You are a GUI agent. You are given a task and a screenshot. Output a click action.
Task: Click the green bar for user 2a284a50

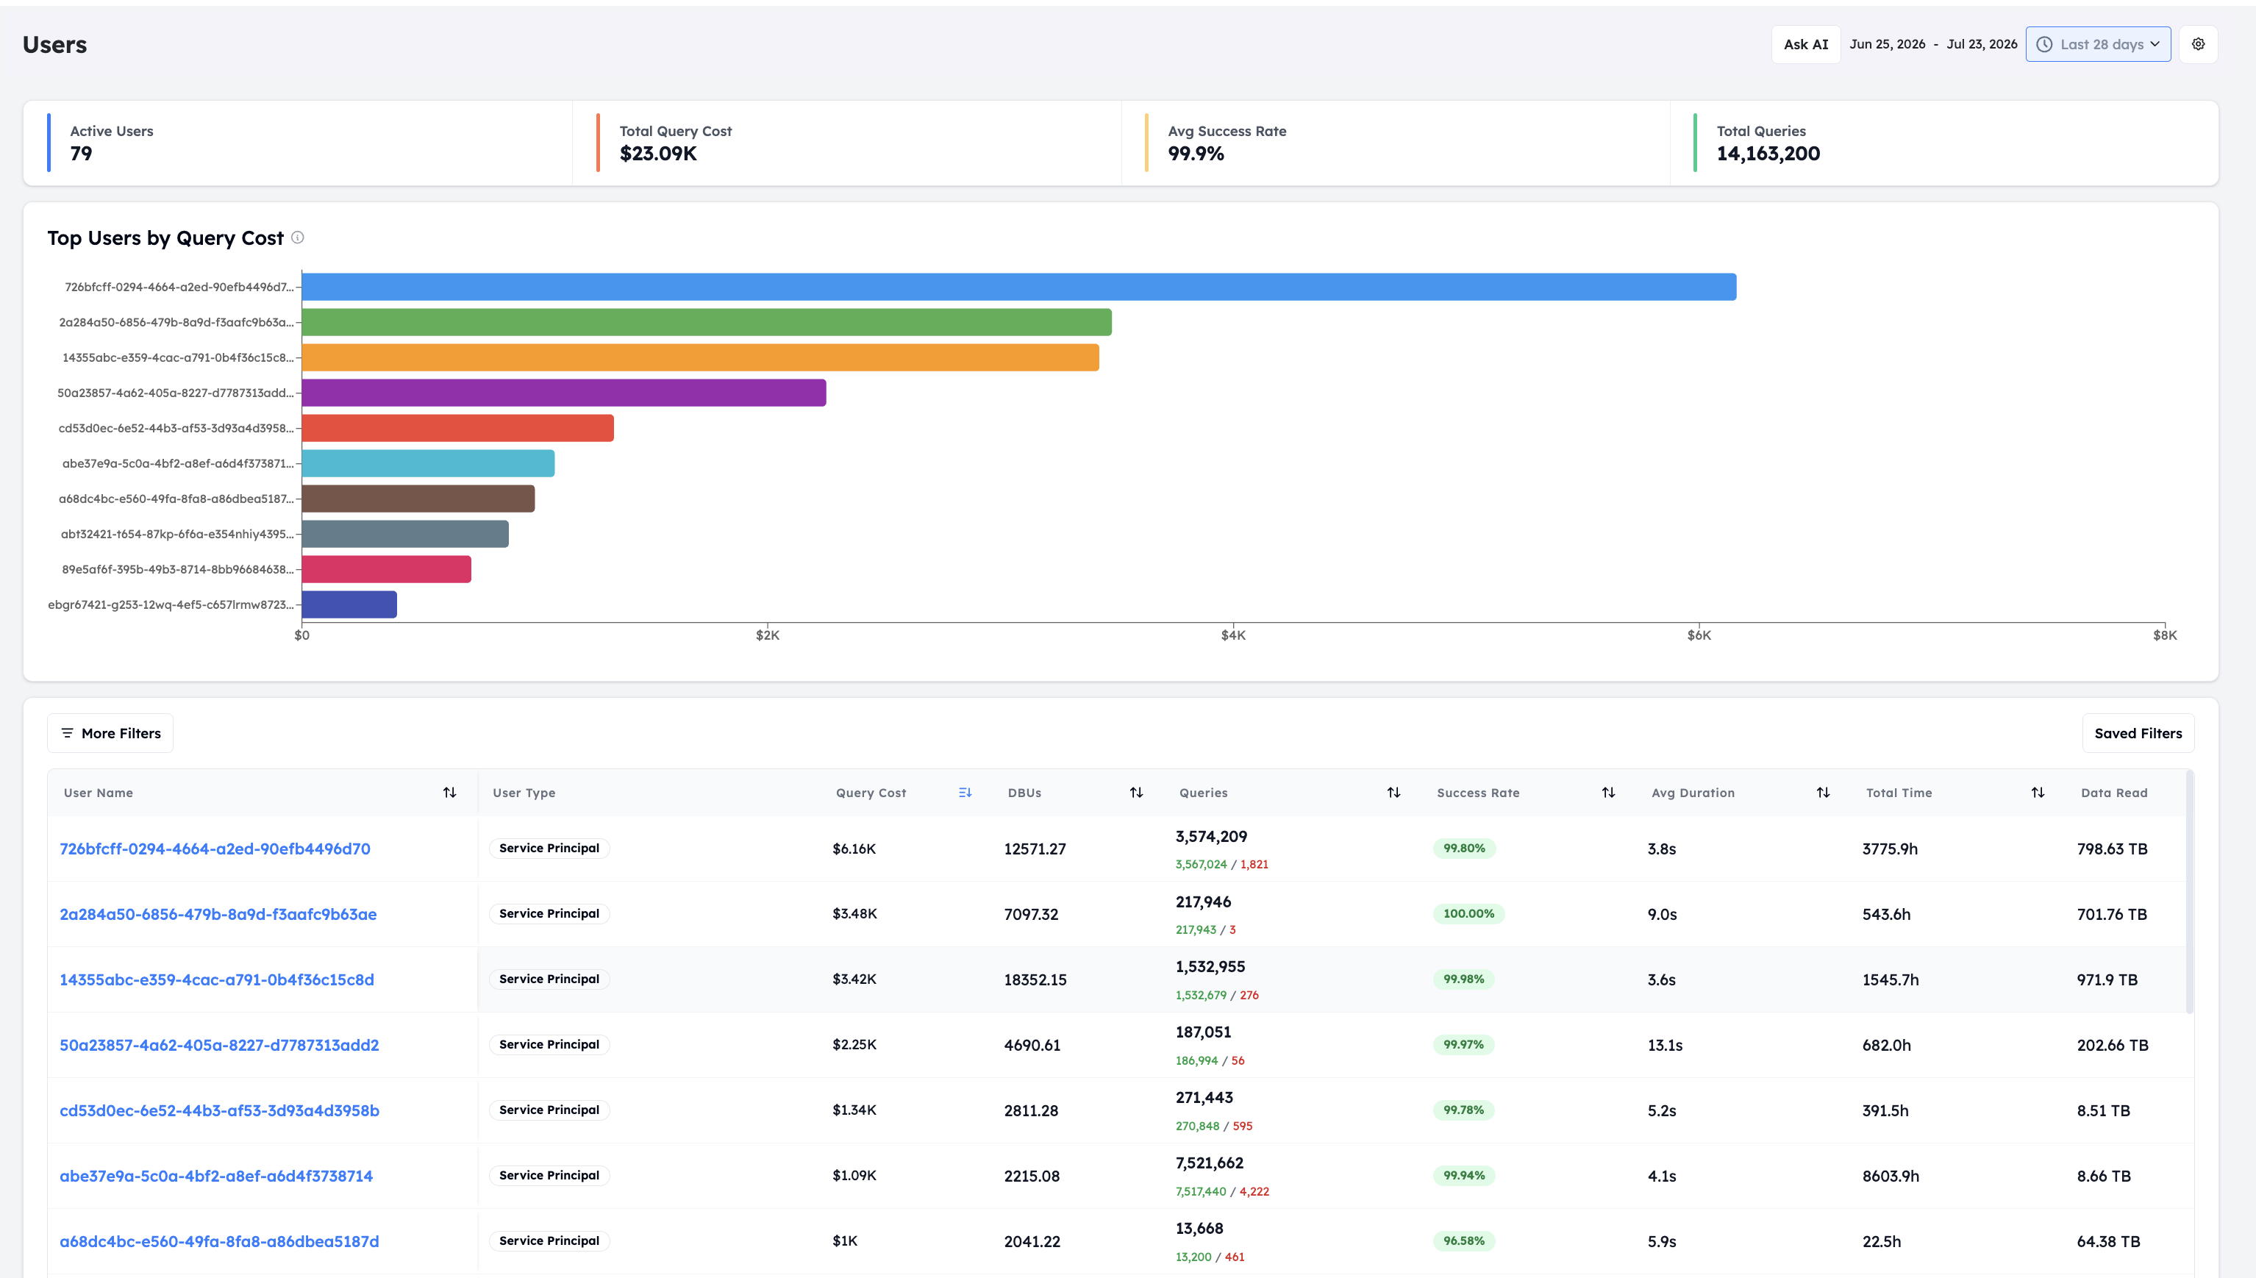[707, 322]
